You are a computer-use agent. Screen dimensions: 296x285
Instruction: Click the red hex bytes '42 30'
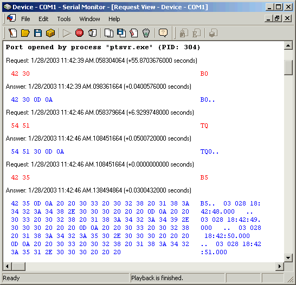tap(21, 74)
